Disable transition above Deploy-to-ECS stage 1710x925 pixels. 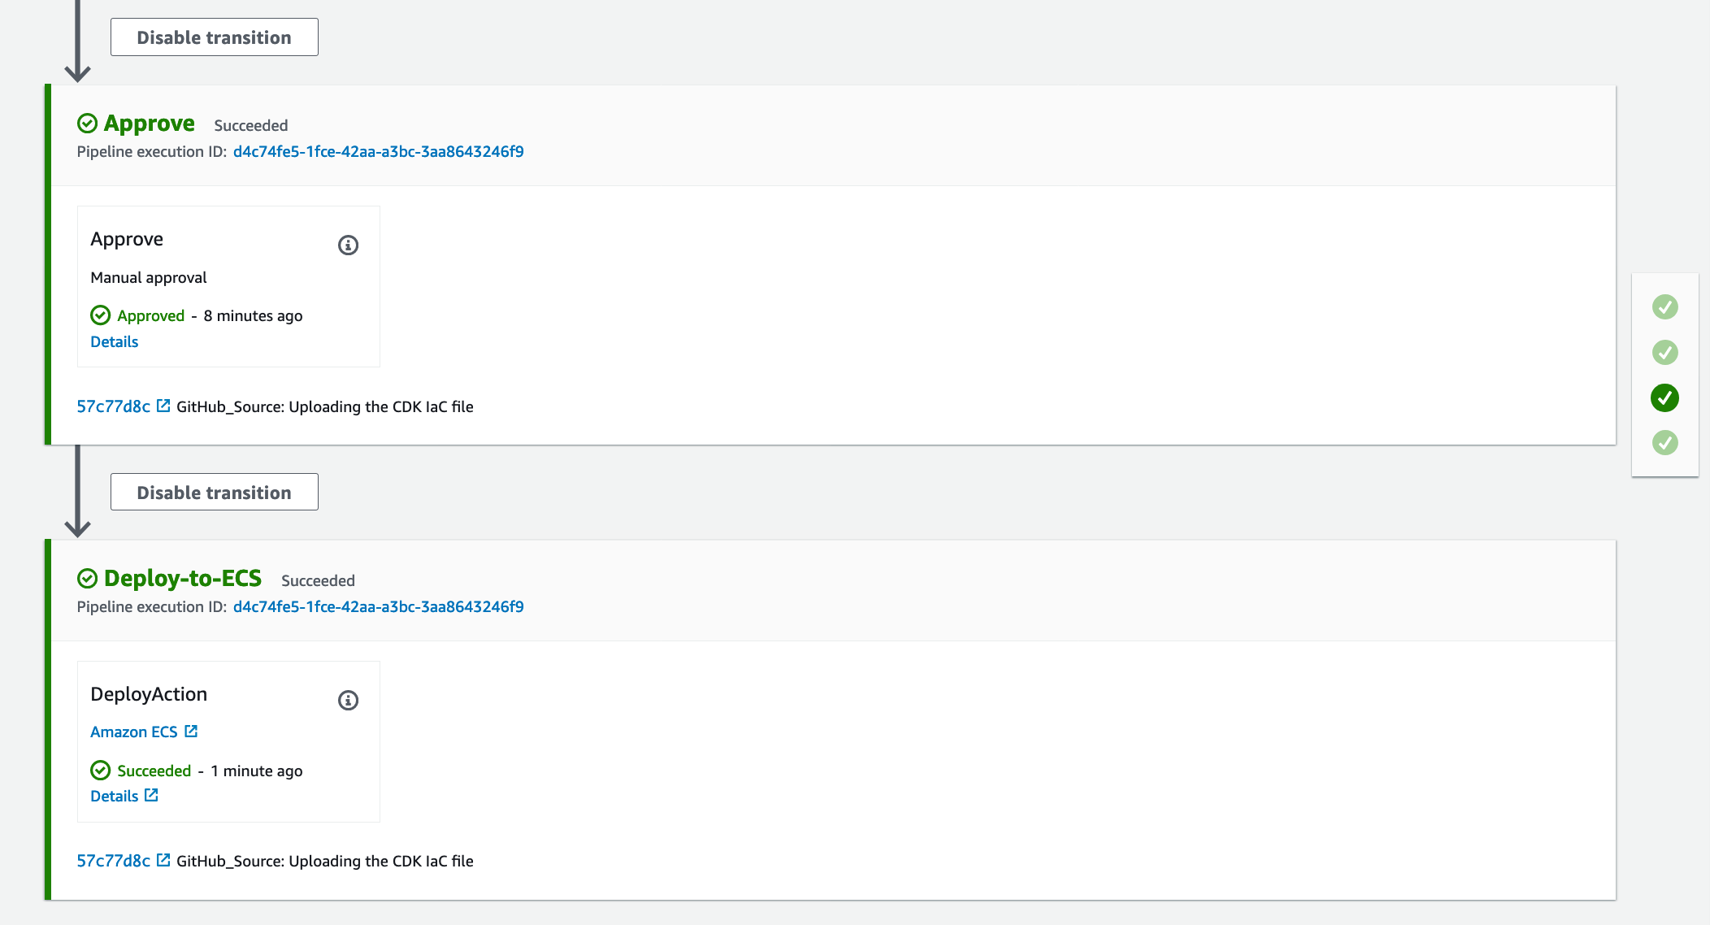pyautogui.click(x=214, y=493)
